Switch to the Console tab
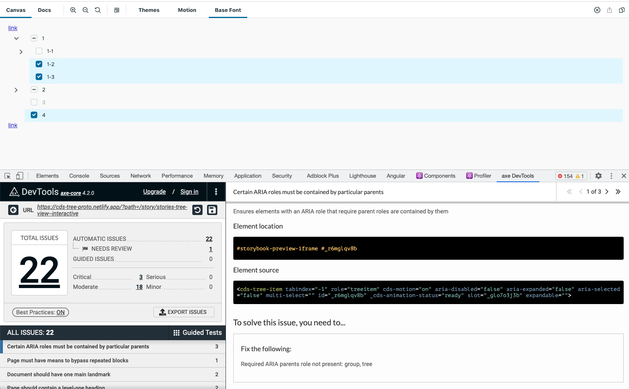The image size is (629, 389). (79, 176)
